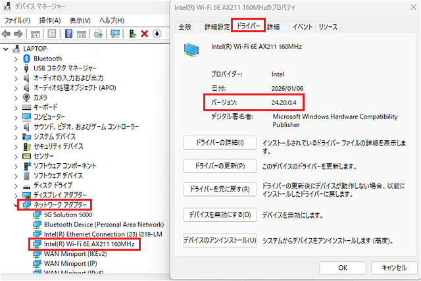421x281 pixels.
Task: Select WAN Miniport (IKEv2)
Action: coord(76,253)
